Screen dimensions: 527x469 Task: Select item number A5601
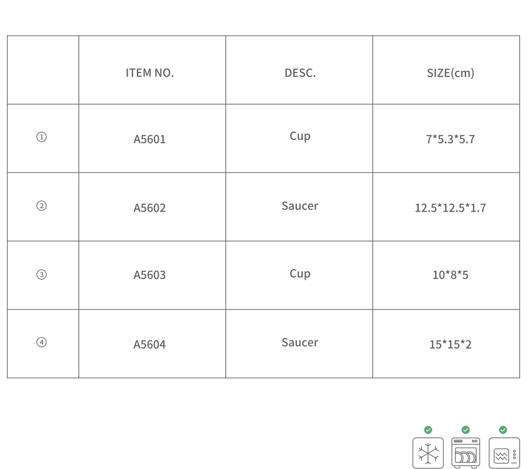(150, 140)
